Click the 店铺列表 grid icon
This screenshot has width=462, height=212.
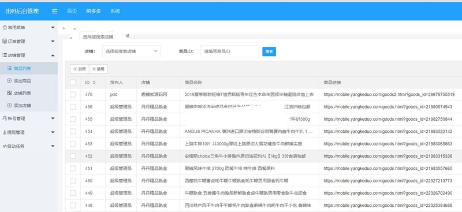click(x=9, y=93)
